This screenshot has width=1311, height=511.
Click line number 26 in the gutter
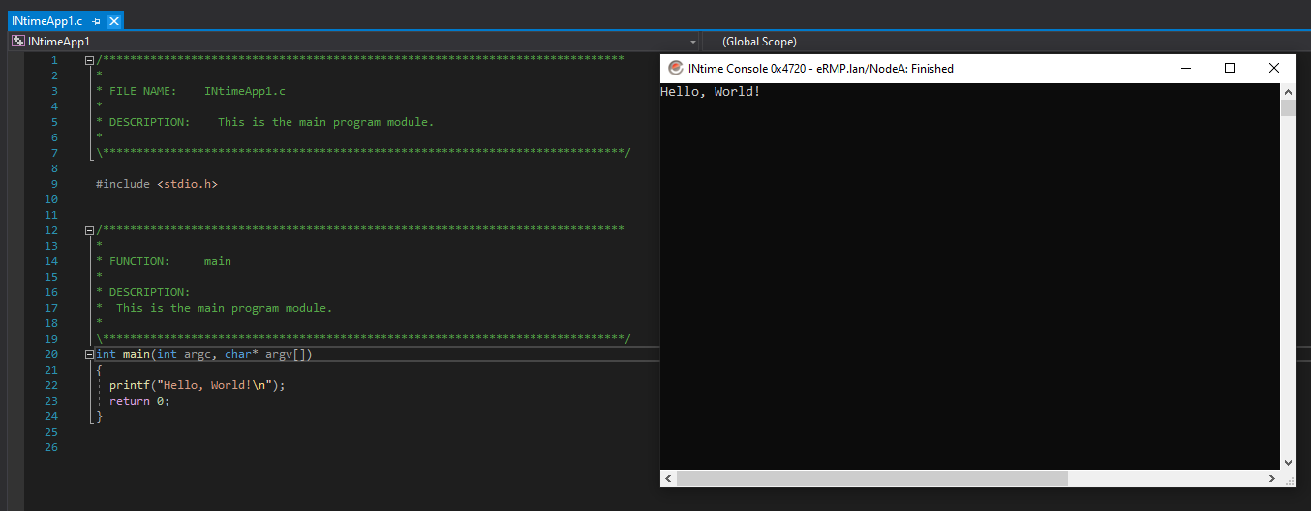coord(51,447)
